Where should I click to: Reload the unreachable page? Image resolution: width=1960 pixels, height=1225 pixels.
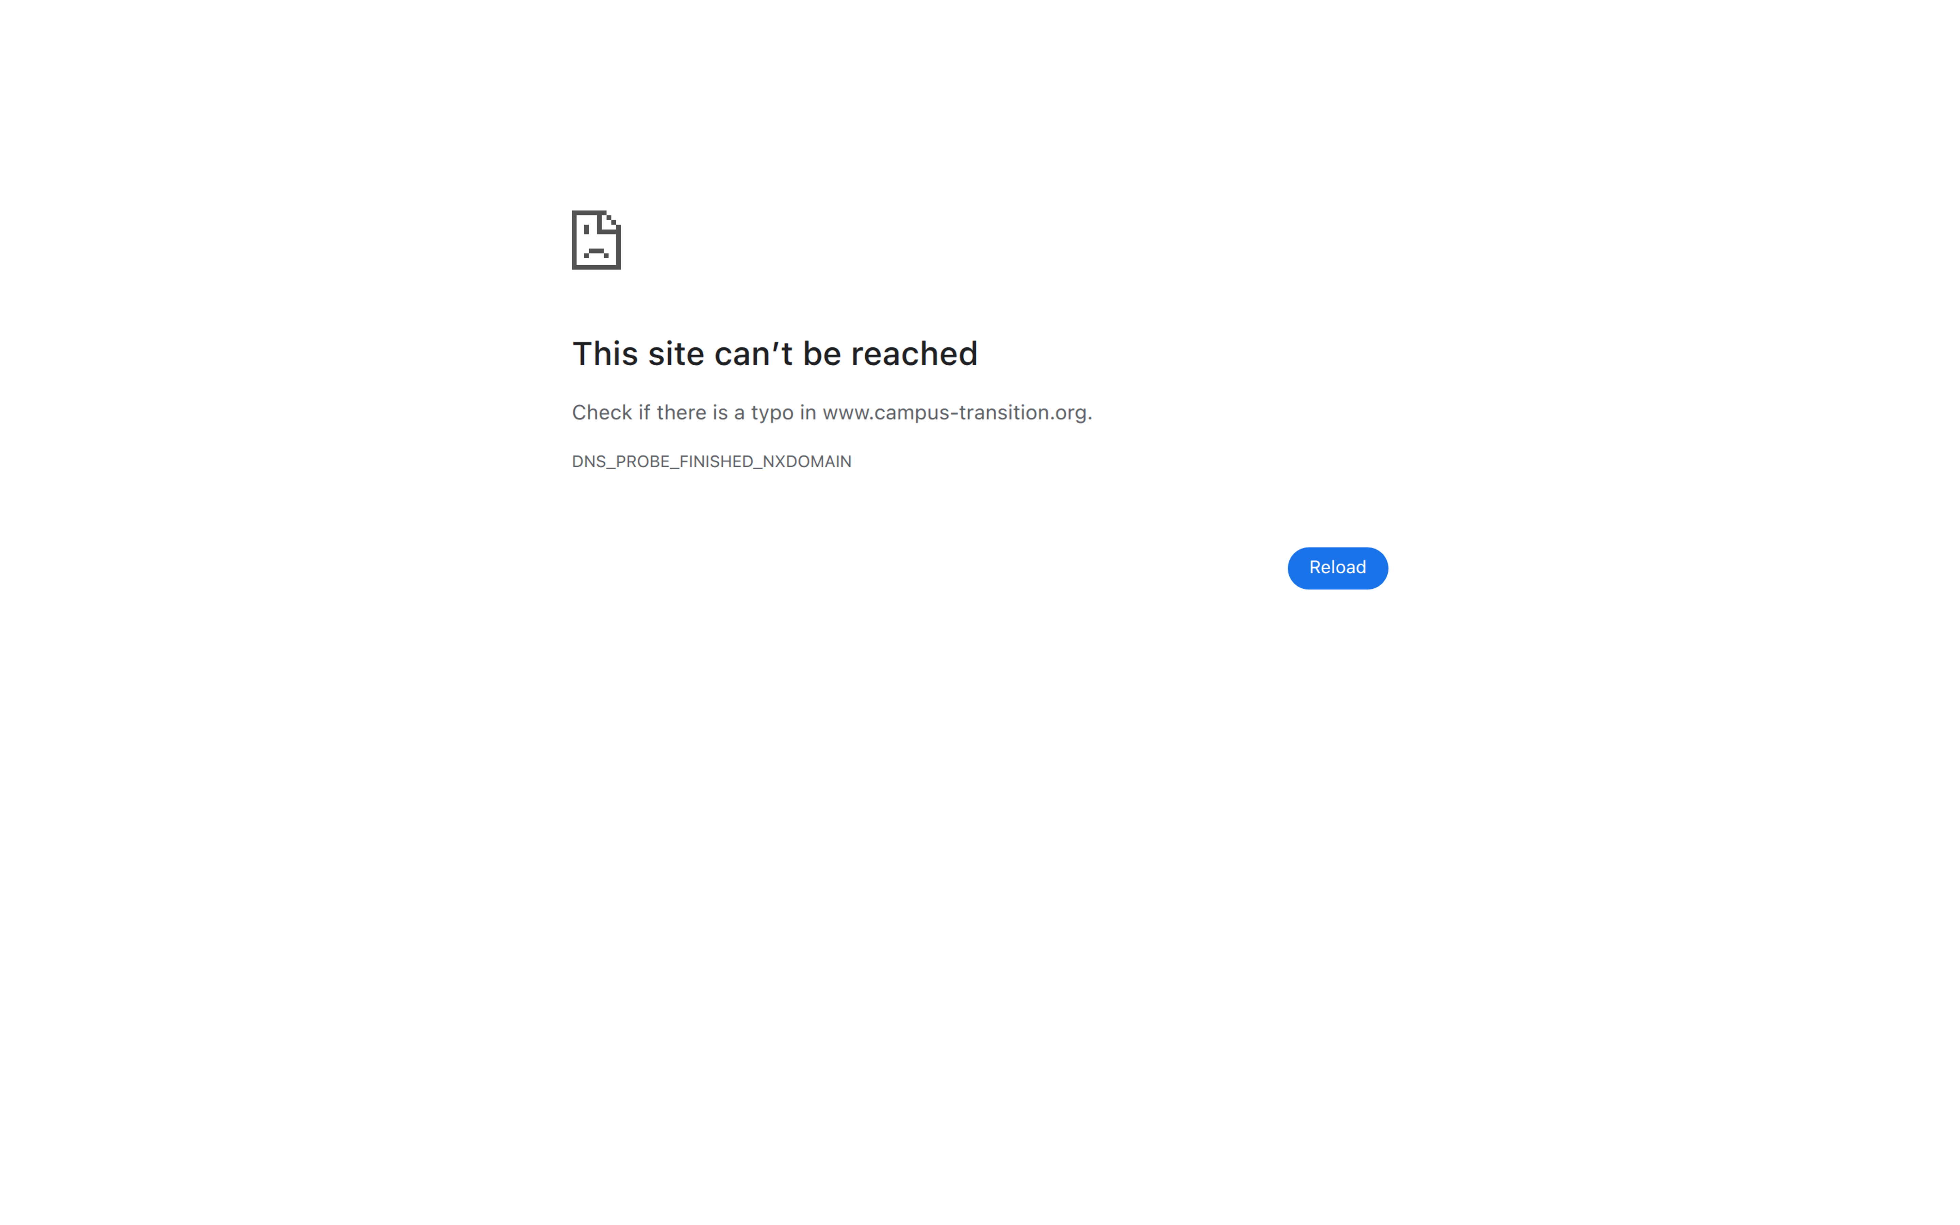pyautogui.click(x=1337, y=568)
